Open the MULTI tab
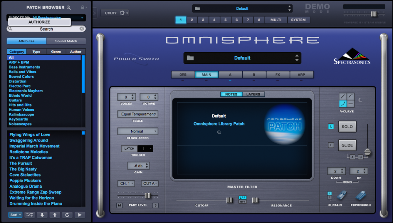 [x=276, y=20]
